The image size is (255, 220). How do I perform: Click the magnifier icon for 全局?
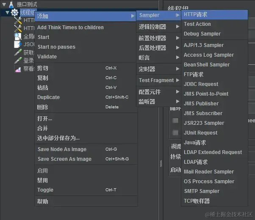(18, 36)
